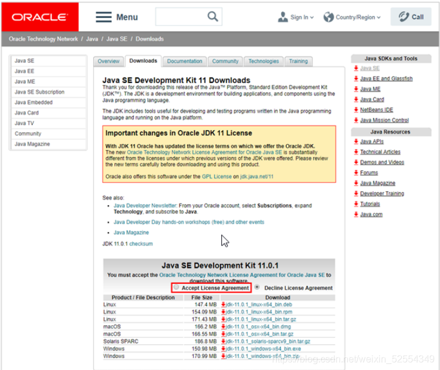
Task: Click download arrow icon beside NetBeans IDE
Action: coord(356,109)
